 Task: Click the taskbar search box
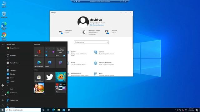(x=23, y=110)
